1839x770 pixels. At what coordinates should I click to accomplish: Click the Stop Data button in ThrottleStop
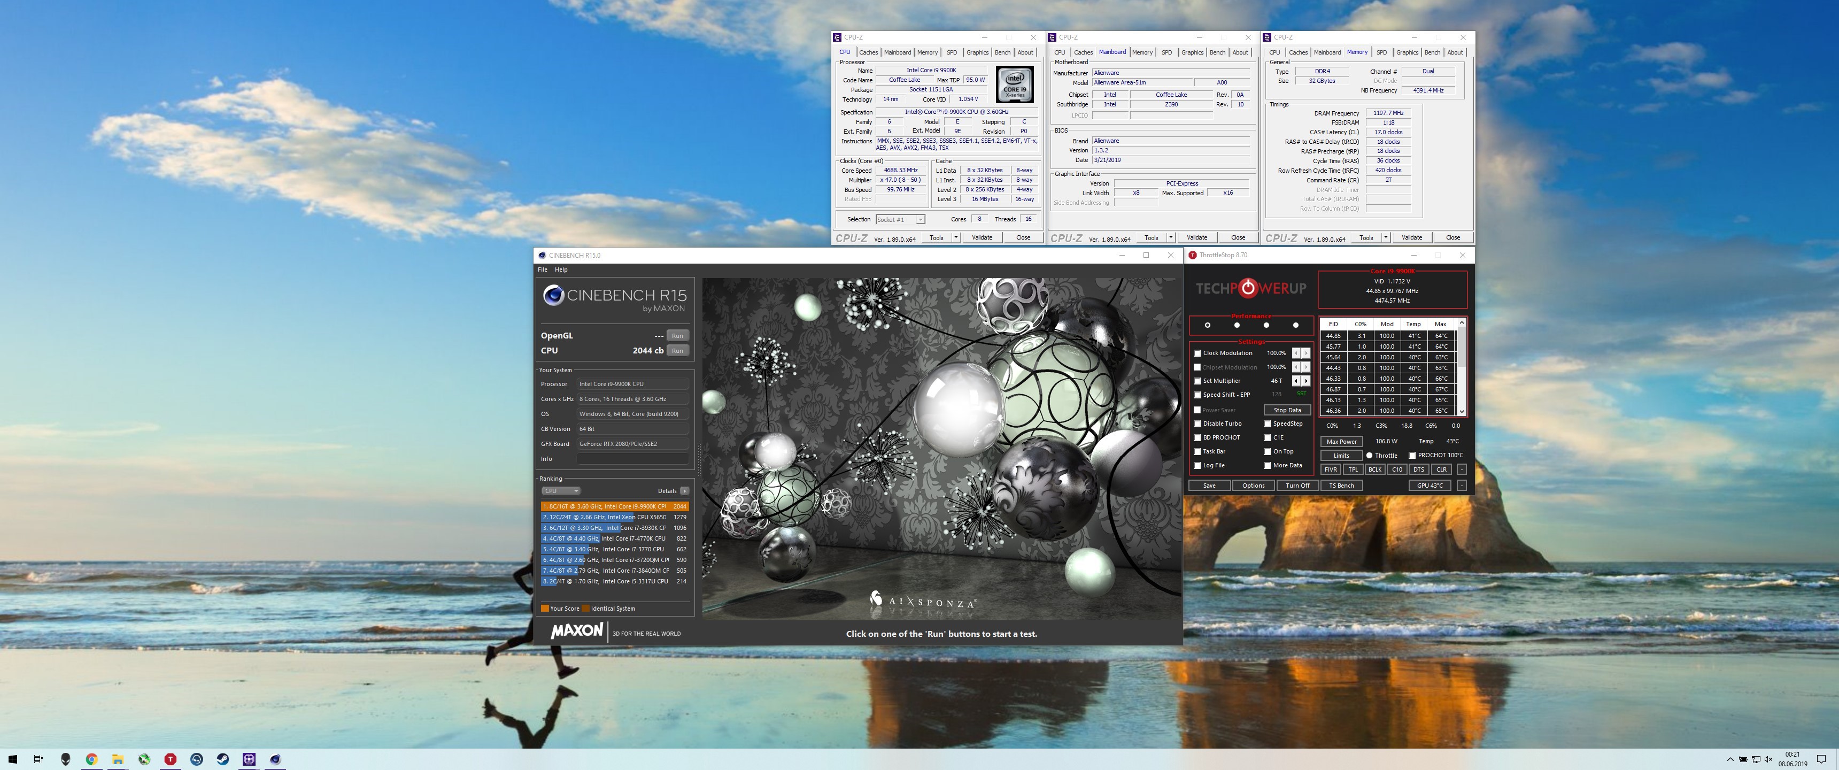[x=1287, y=410]
